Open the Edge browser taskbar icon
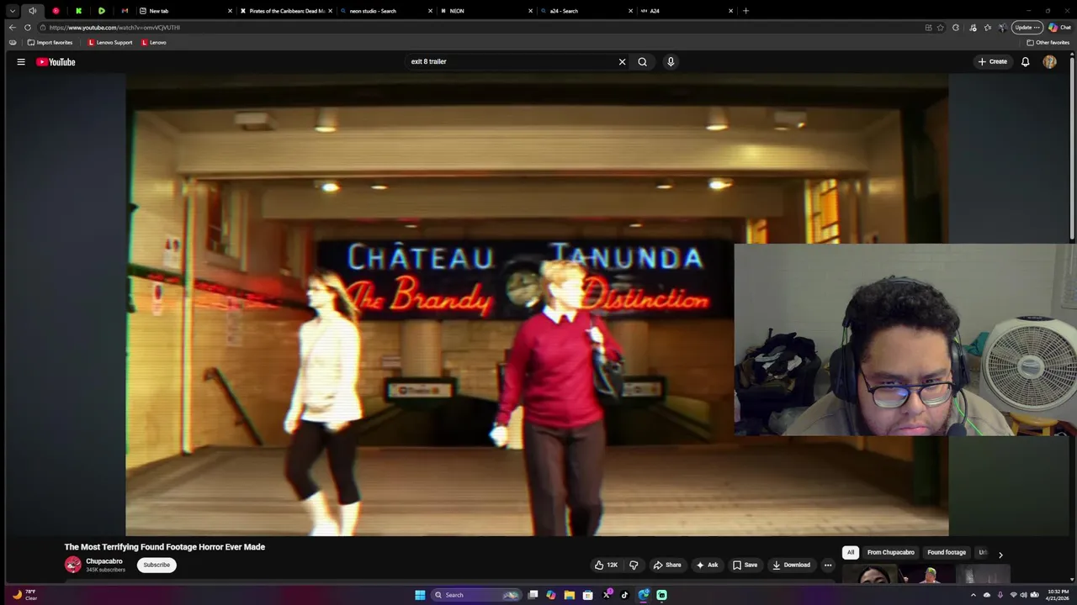Image resolution: width=1077 pixels, height=605 pixels. [x=644, y=595]
